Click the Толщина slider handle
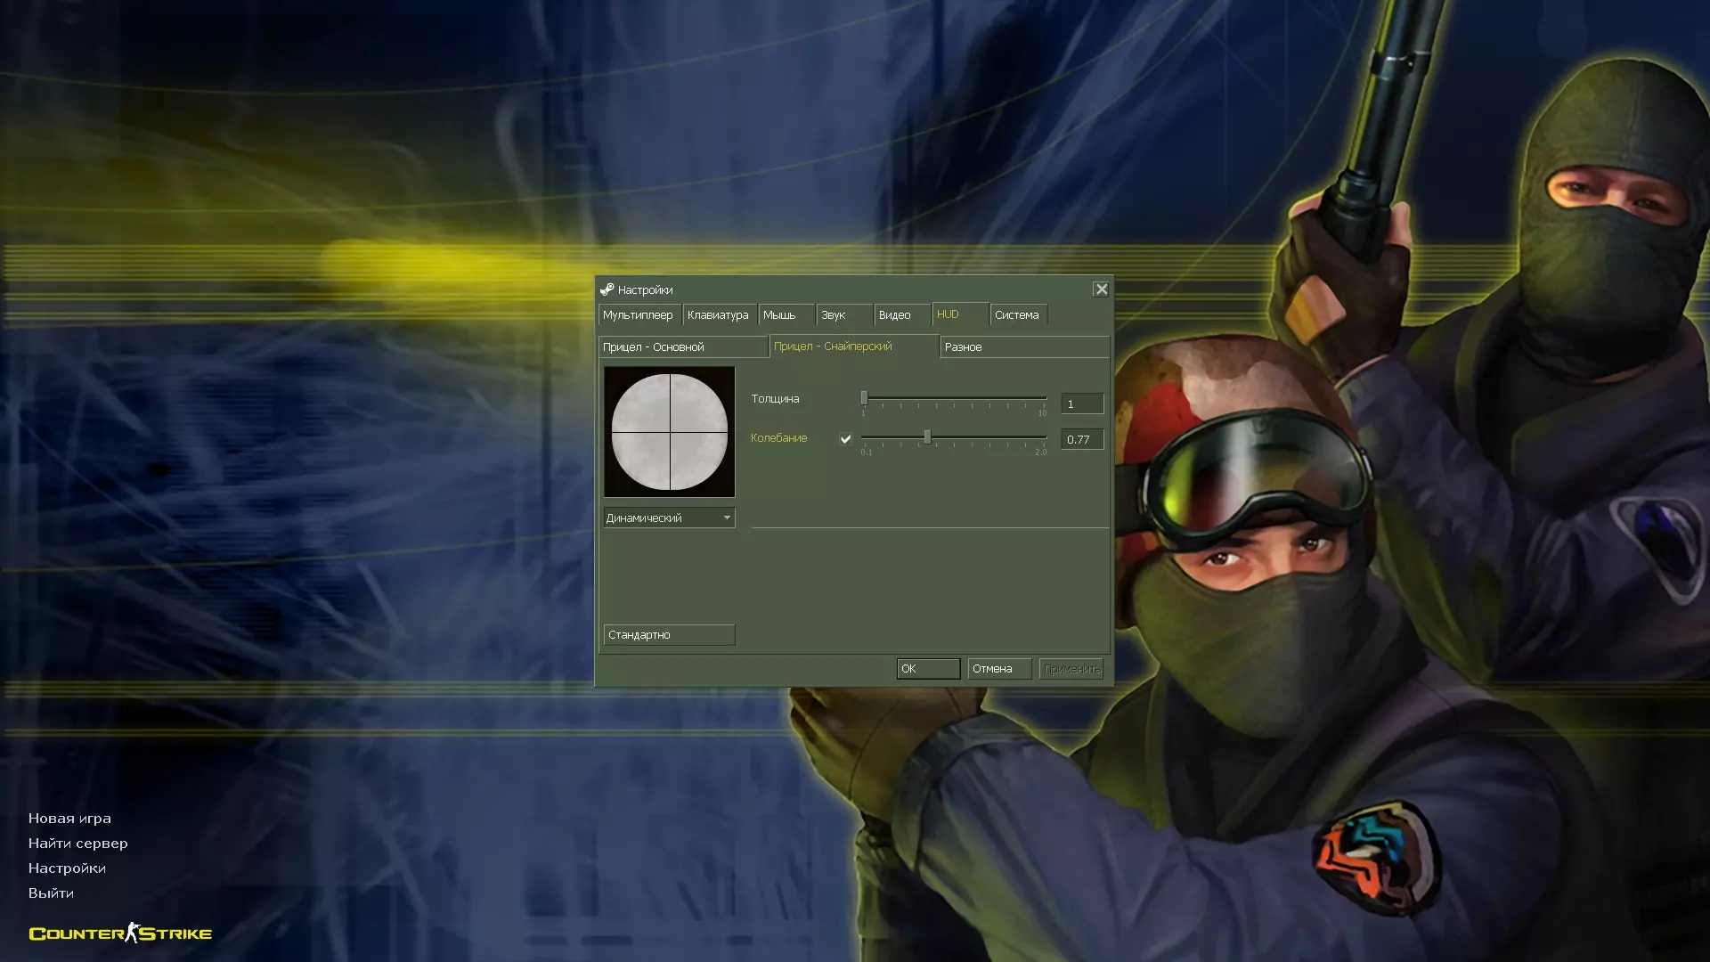Screen dimensions: 1710x962 864,398
